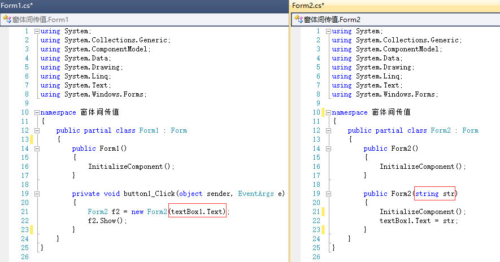Click 'namespace 窗体间传值' line in Form1.cs
500x262 pixels.
80,112
